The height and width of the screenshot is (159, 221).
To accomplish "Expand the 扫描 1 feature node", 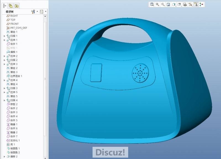I will tap(4, 36).
